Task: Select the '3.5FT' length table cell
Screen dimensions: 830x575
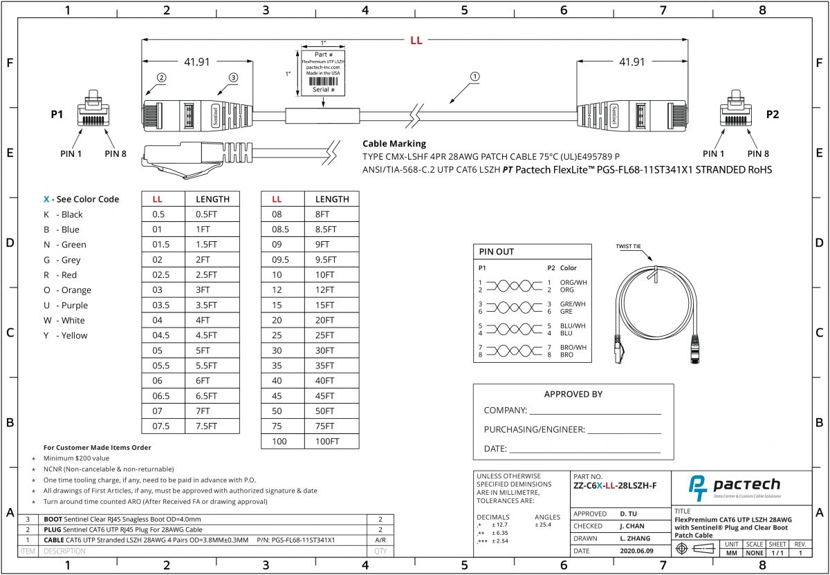Action: (x=212, y=305)
